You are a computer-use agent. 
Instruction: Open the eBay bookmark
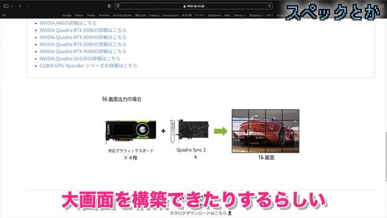[227, 15]
